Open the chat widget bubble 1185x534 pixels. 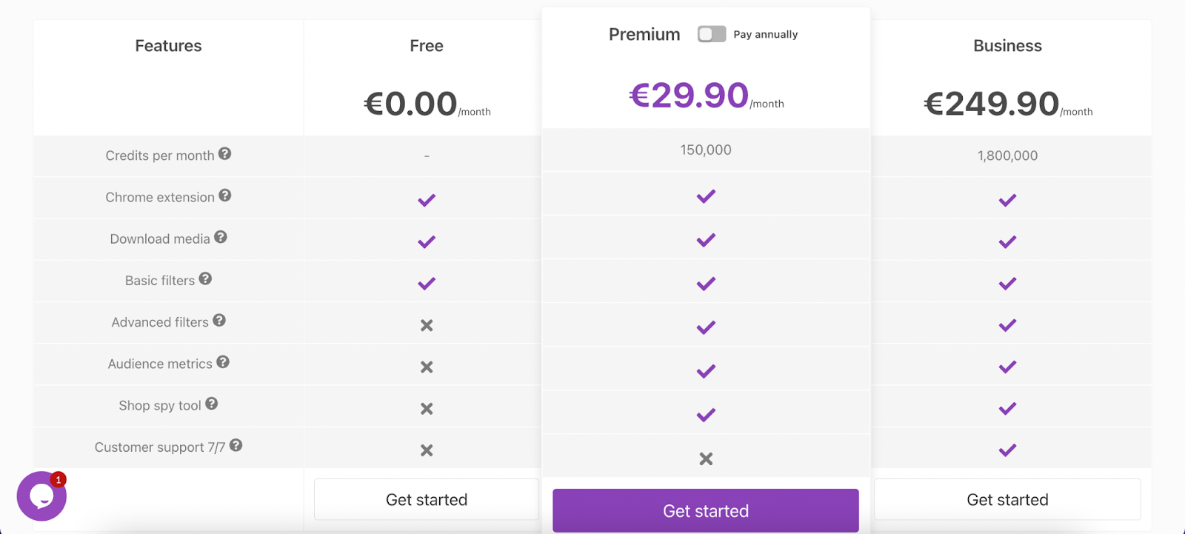coord(41,496)
